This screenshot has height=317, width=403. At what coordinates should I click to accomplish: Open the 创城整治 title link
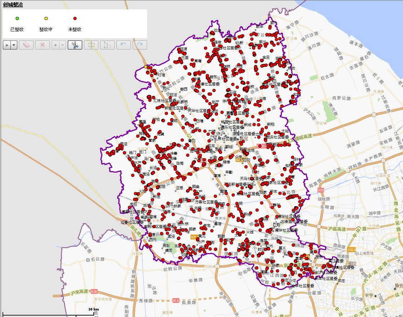(13, 4)
